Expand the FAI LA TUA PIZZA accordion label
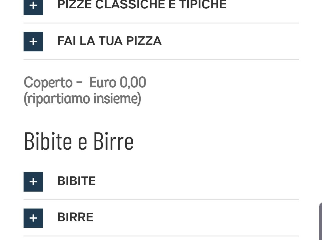 pyautogui.click(x=109, y=41)
